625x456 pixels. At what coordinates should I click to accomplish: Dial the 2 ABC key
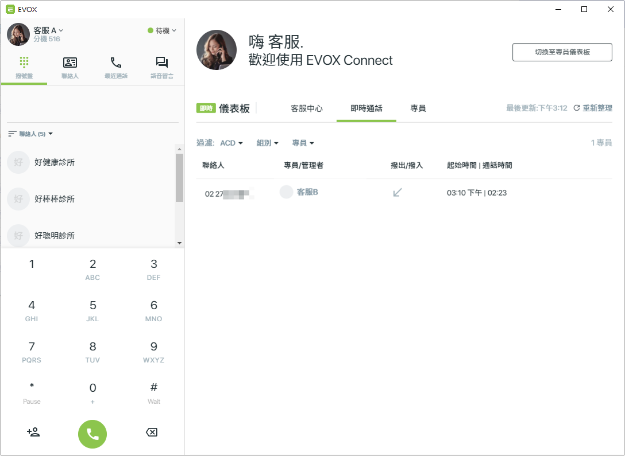coord(92,270)
